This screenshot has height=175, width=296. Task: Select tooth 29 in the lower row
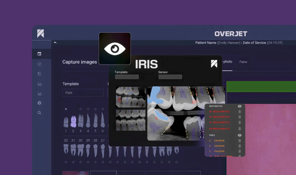click(x=88, y=150)
